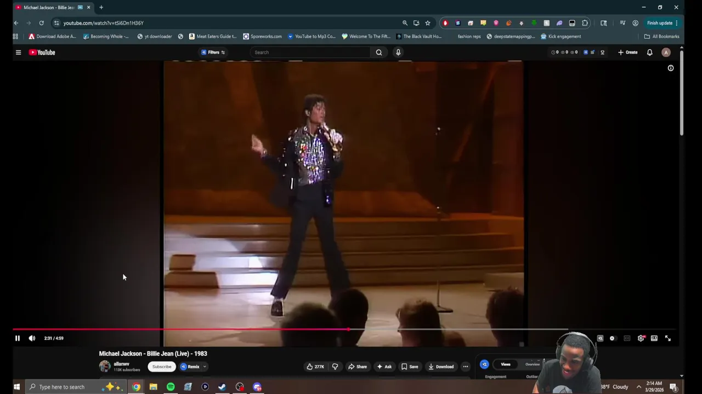This screenshot has width=702, height=394.
Task: Expand the Remix dropdown arrow
Action: pos(205,367)
